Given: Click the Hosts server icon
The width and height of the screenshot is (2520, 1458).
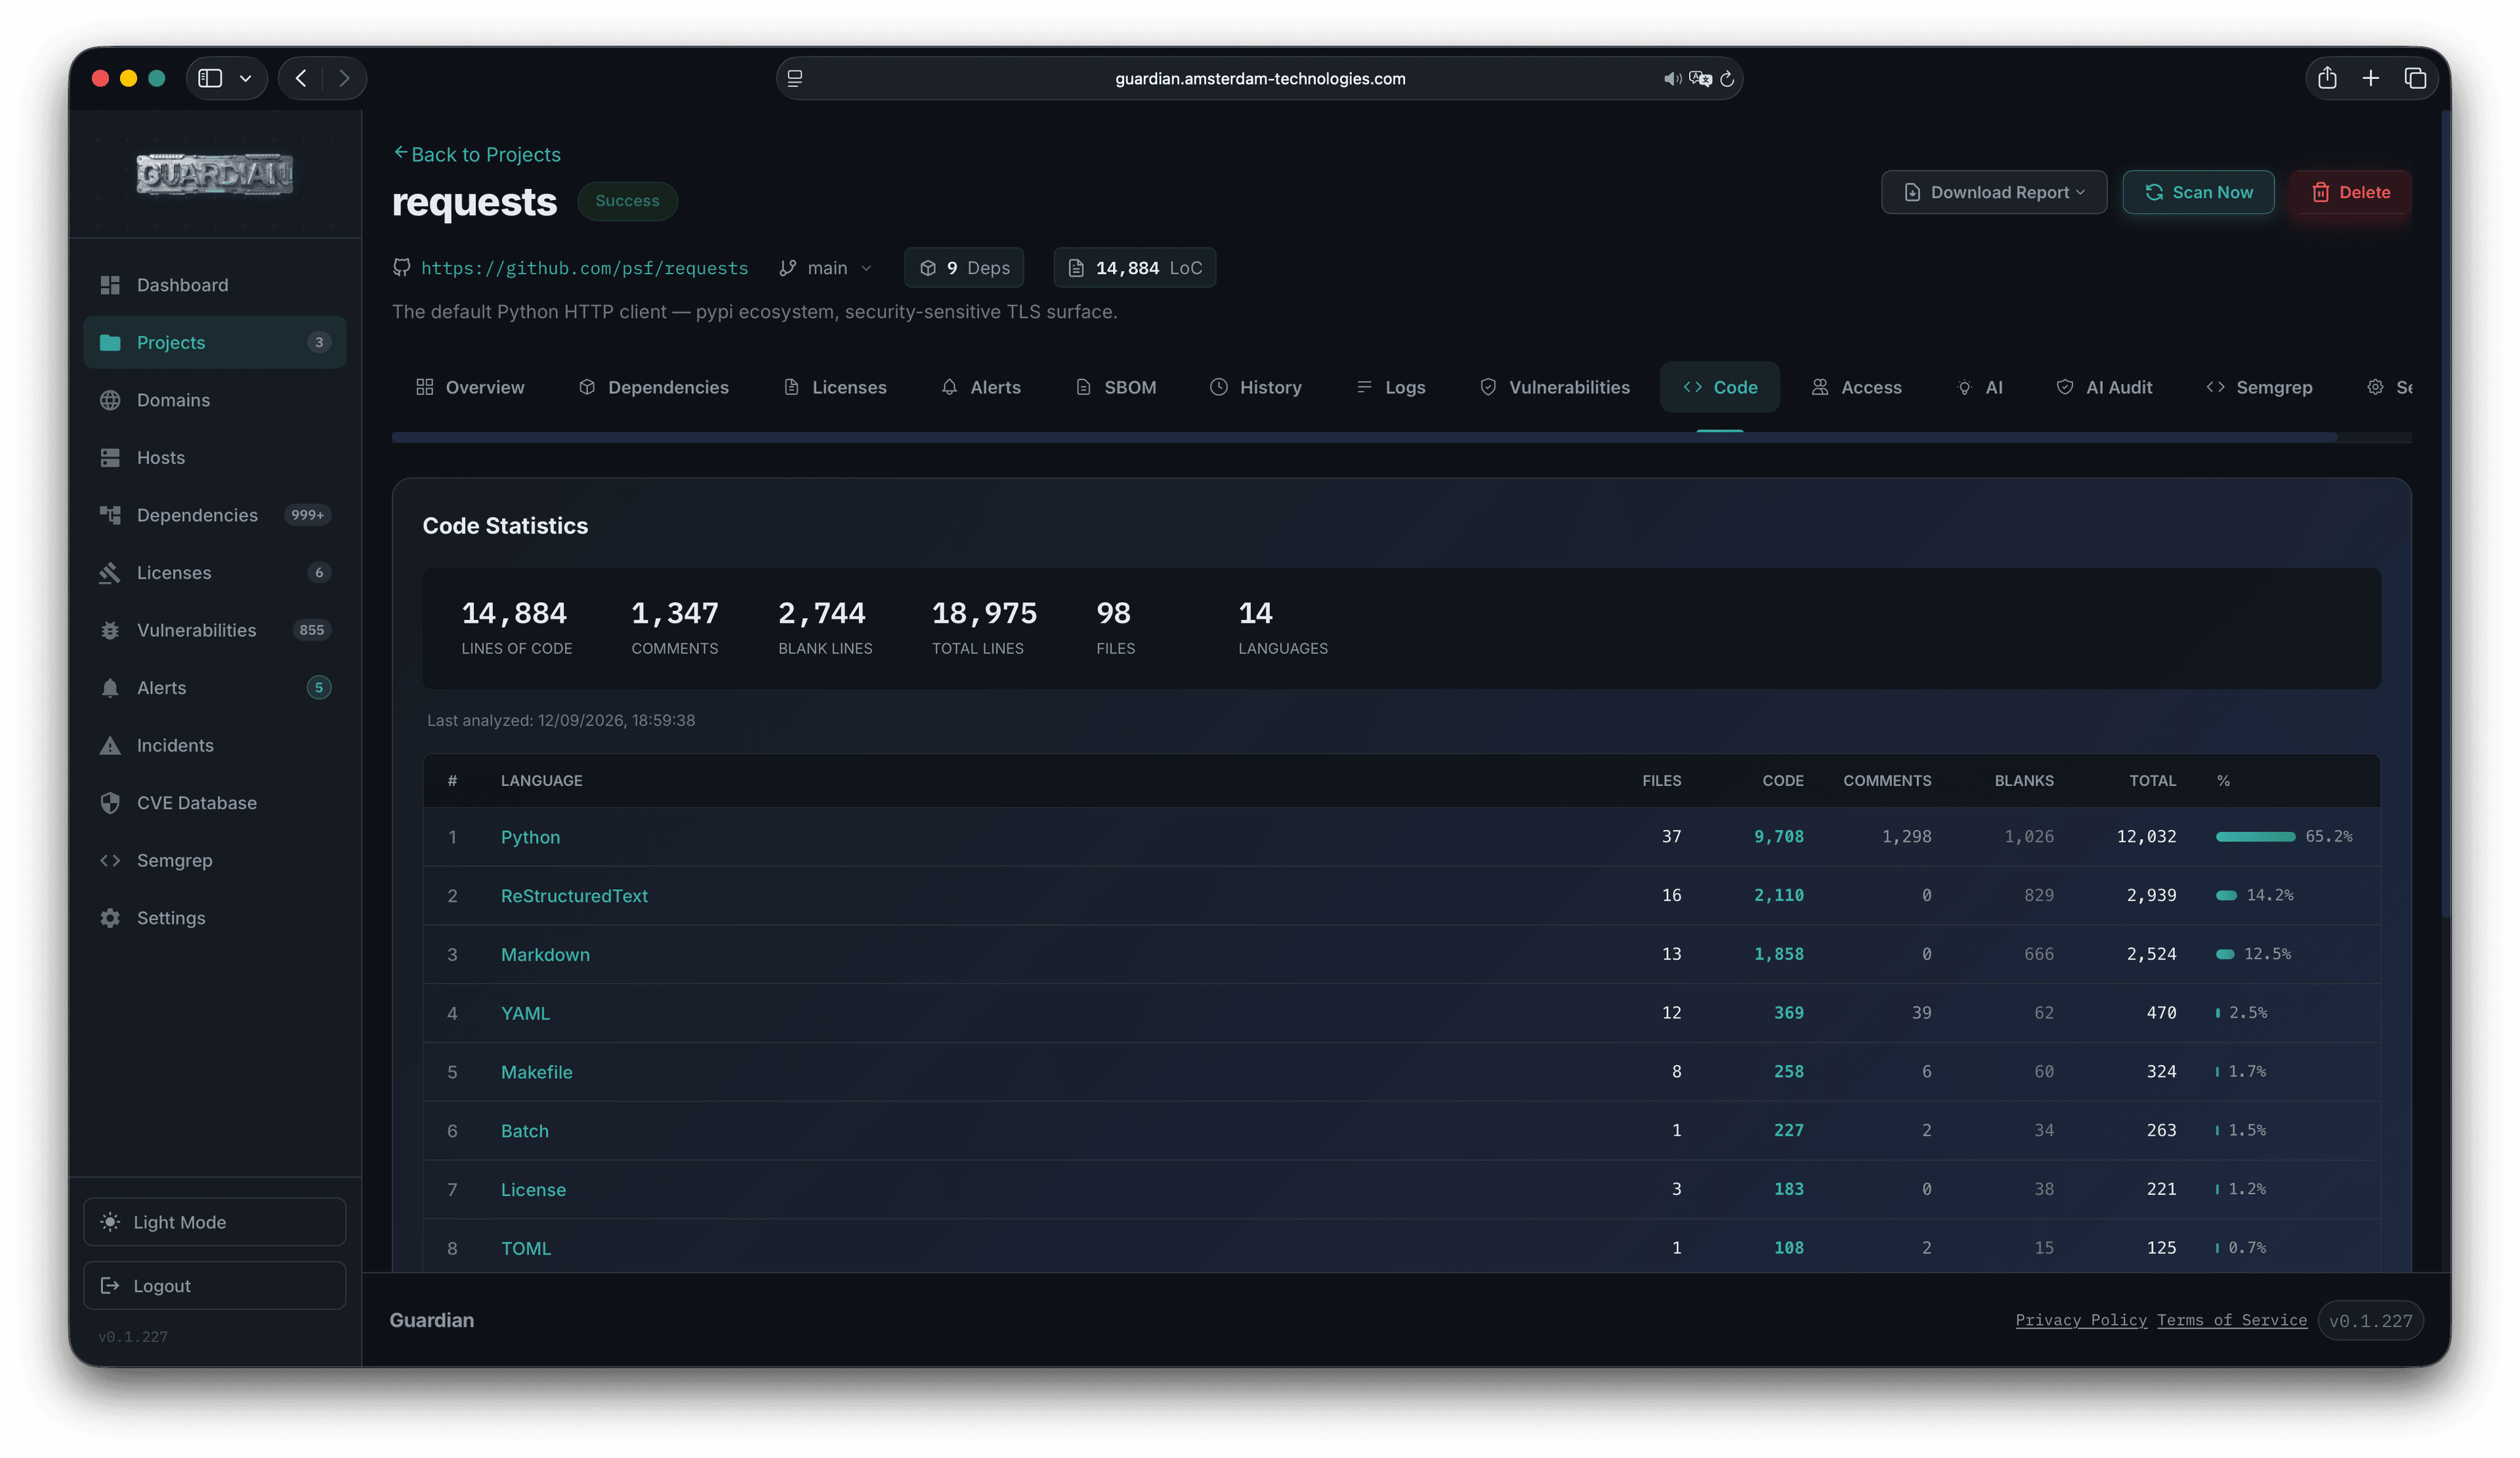Looking at the screenshot, I should (x=110, y=457).
